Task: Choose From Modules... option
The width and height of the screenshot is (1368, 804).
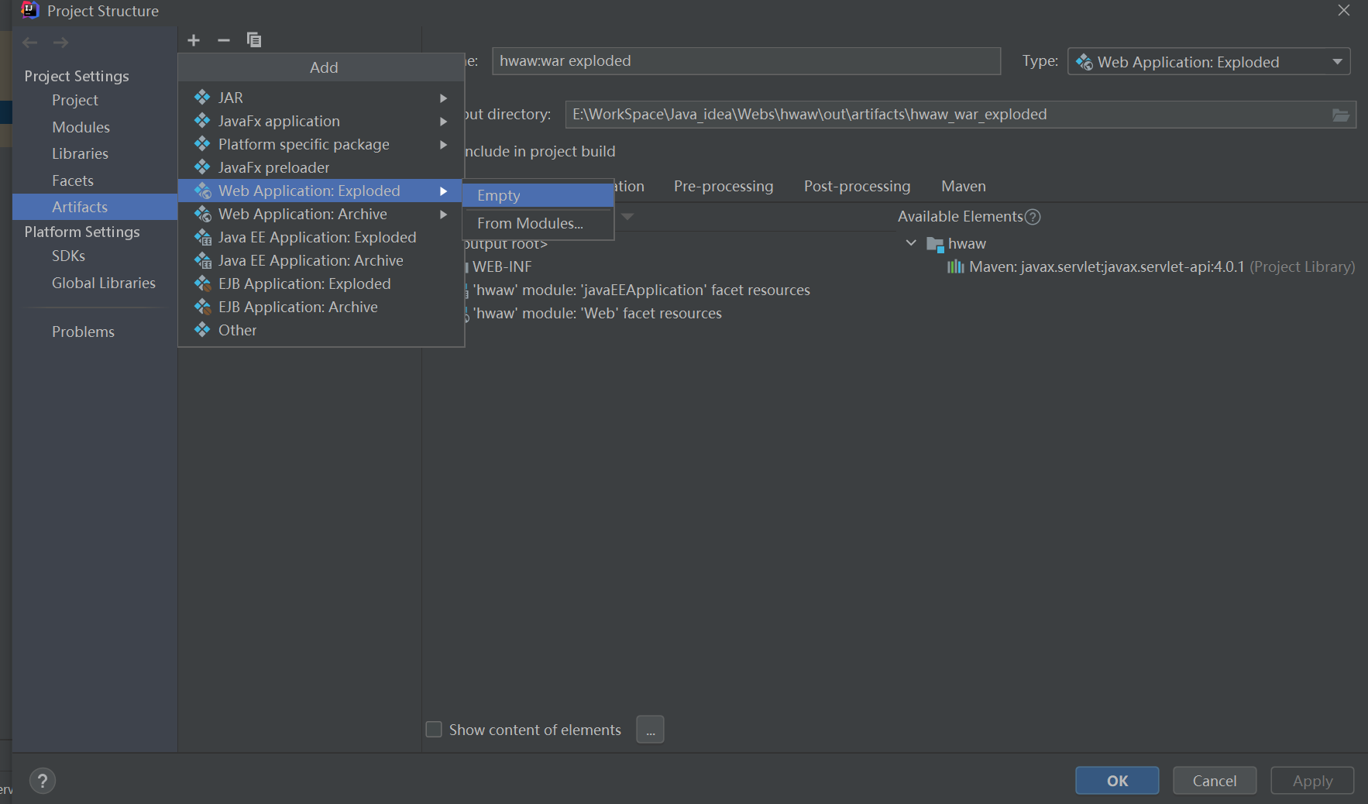Action: pyautogui.click(x=530, y=224)
